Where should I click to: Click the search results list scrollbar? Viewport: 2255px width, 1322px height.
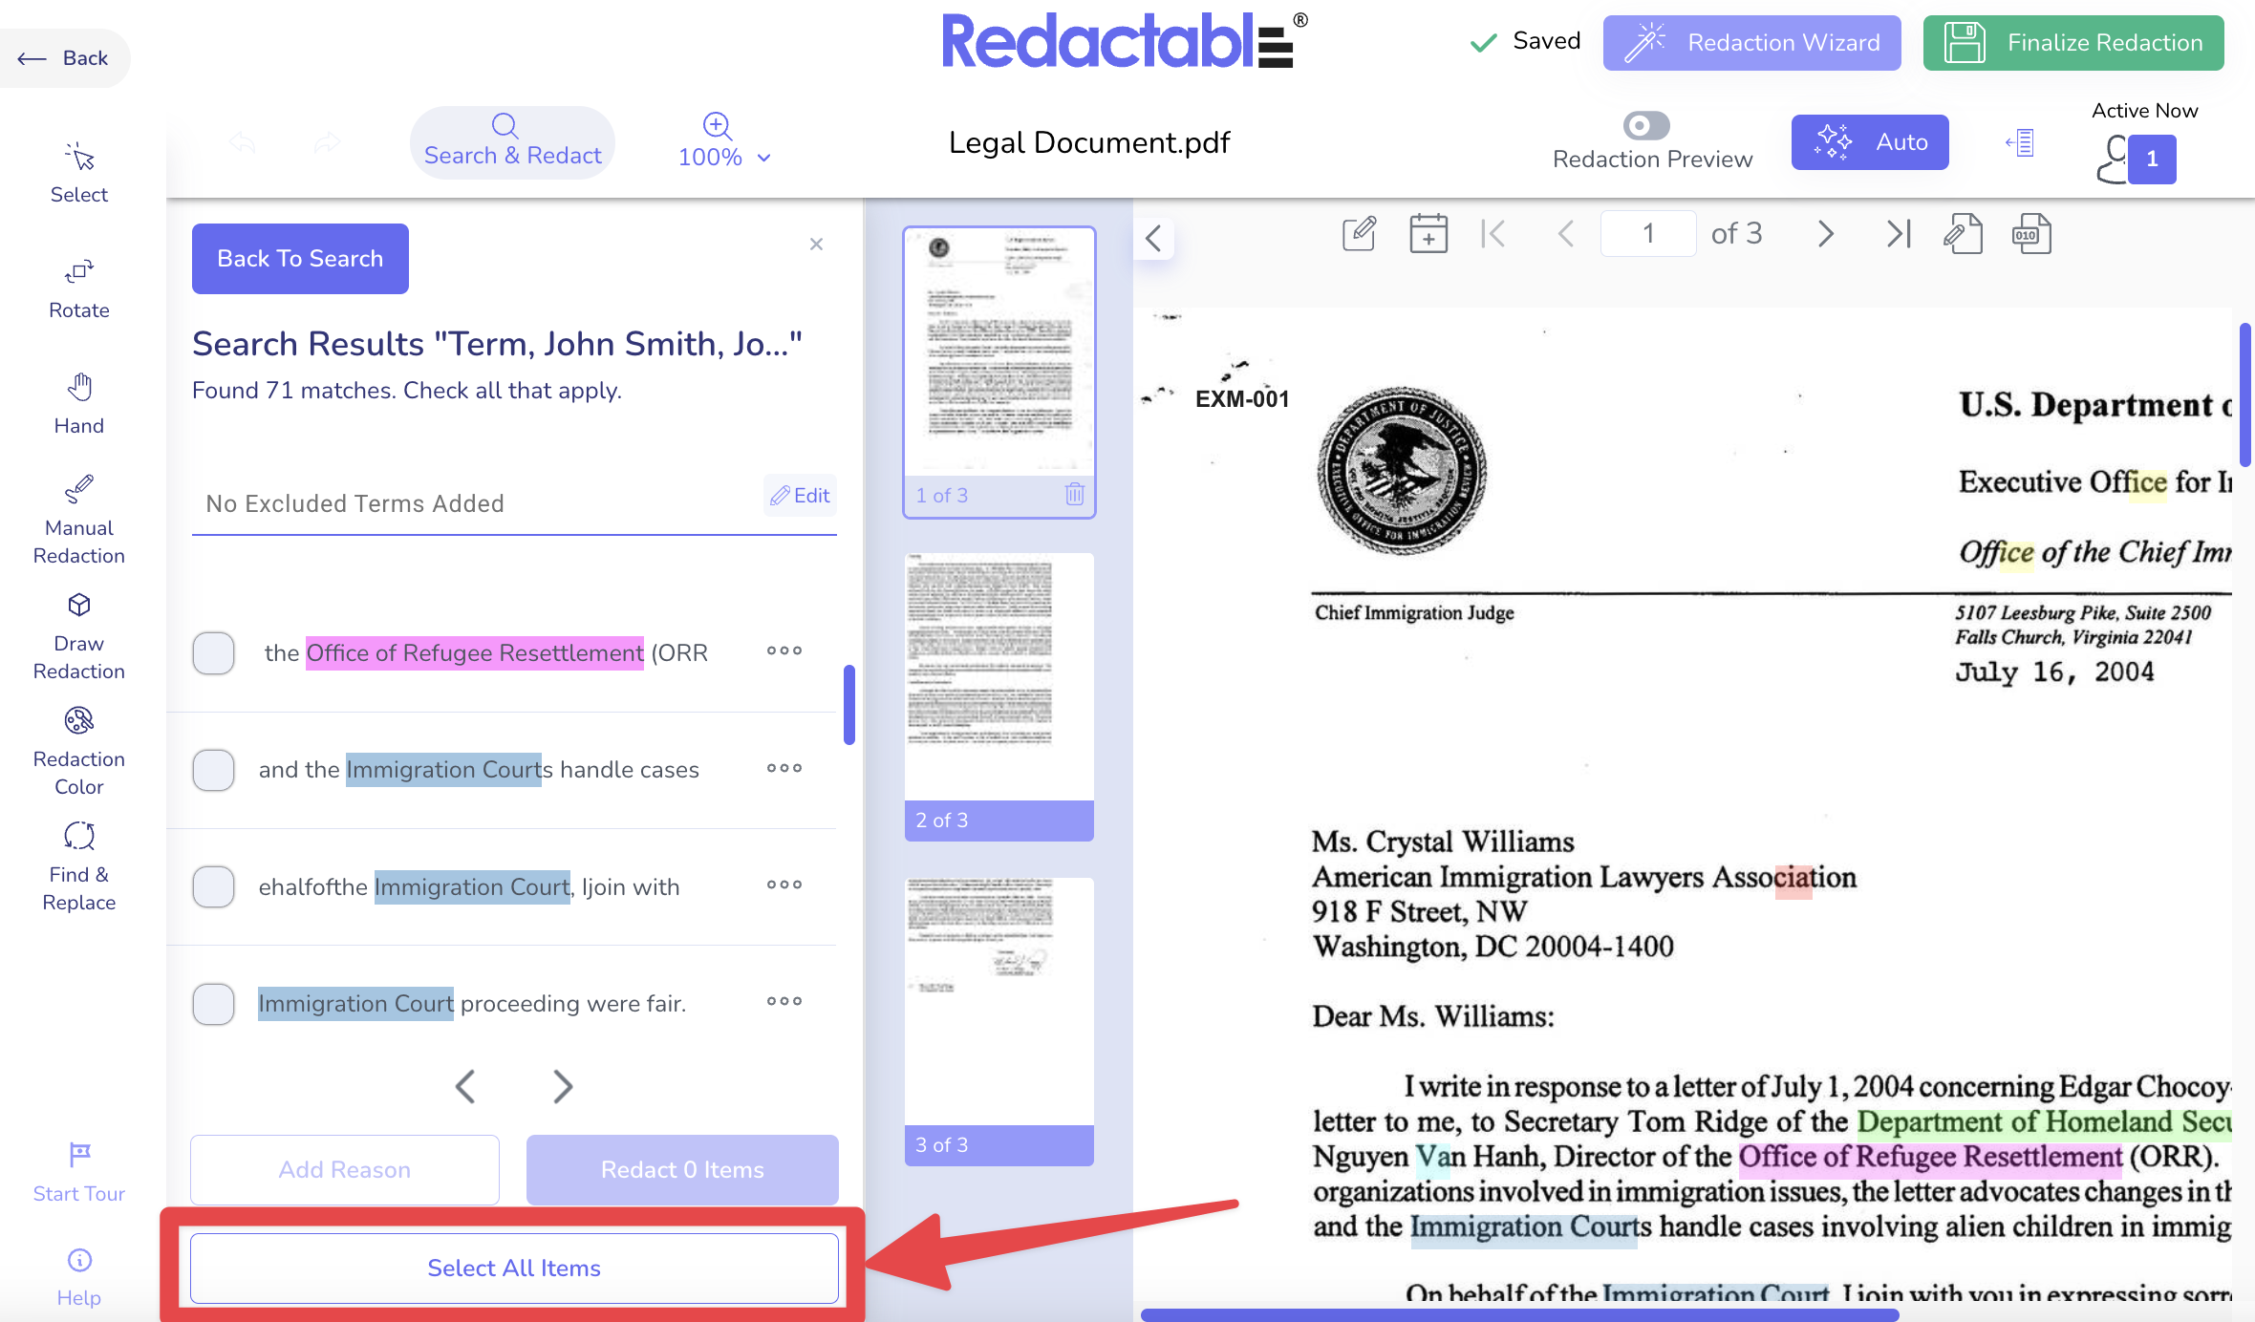point(848,705)
